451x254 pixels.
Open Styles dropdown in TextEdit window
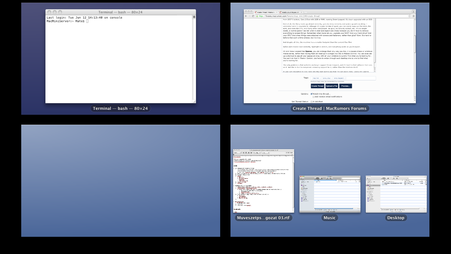point(237,153)
